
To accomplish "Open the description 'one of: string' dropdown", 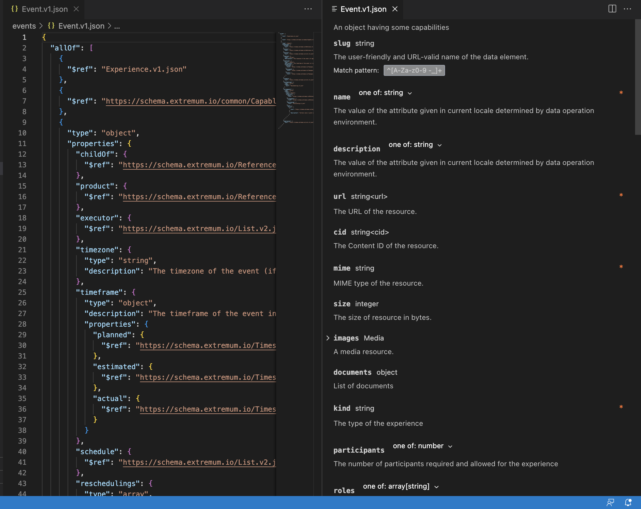I will 415,145.
